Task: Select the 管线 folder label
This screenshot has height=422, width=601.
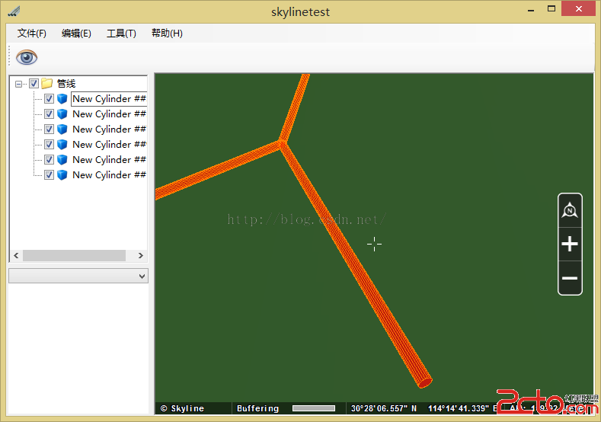Action: point(66,84)
